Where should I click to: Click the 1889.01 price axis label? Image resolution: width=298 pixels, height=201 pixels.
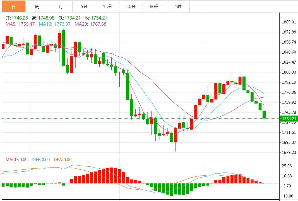pos(289,22)
